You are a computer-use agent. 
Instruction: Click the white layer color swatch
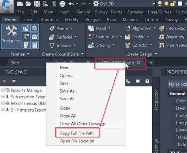pos(180,4)
